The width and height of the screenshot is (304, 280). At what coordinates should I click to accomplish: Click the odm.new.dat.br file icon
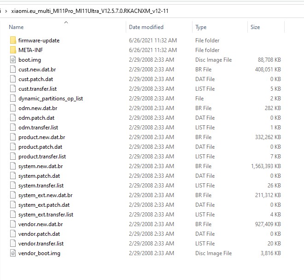pos(13,108)
